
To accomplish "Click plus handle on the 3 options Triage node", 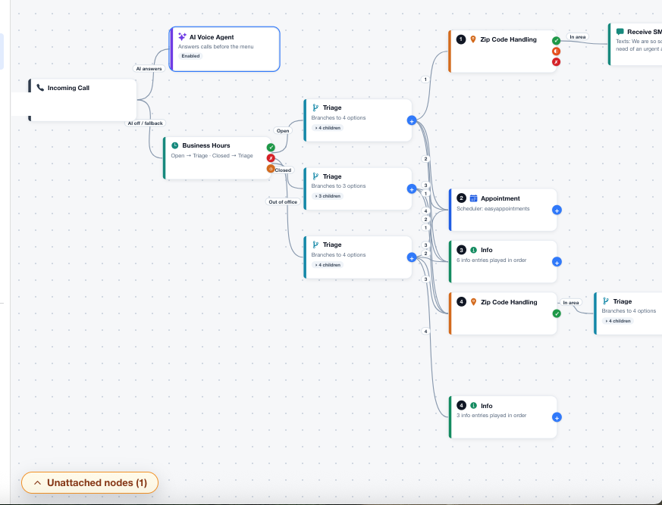I will point(412,189).
